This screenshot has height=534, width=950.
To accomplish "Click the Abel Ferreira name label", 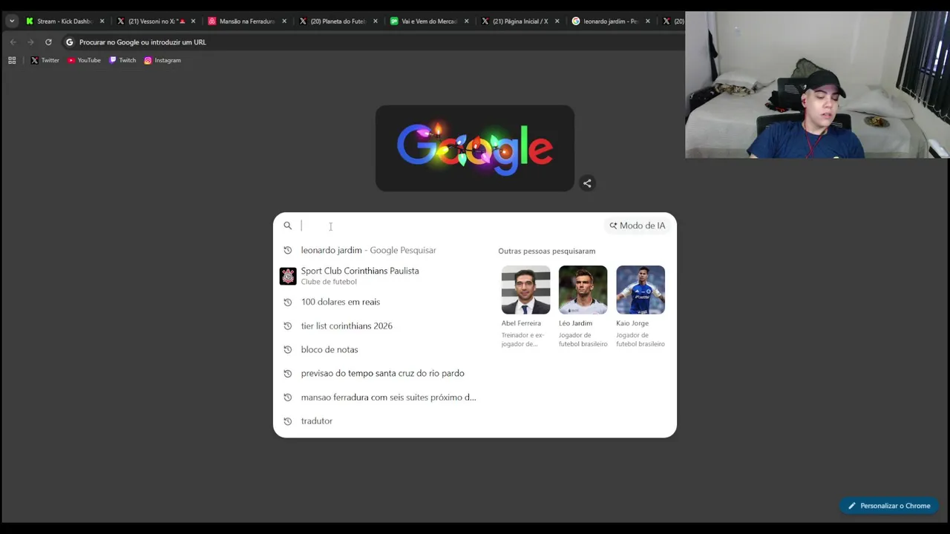I will pyautogui.click(x=521, y=323).
